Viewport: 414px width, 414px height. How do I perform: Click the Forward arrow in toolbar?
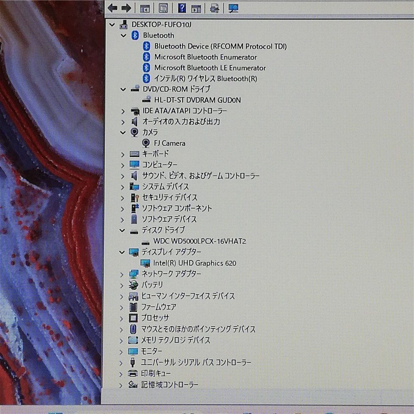point(126,8)
